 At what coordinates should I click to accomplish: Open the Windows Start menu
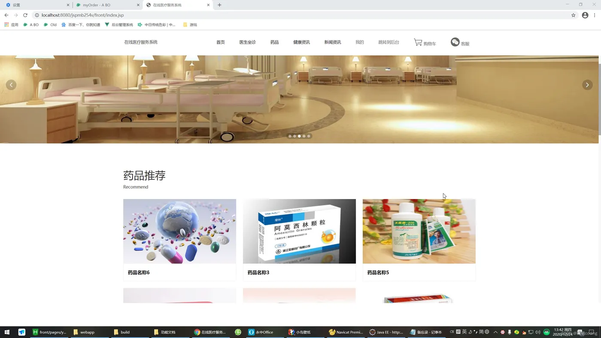point(7,332)
